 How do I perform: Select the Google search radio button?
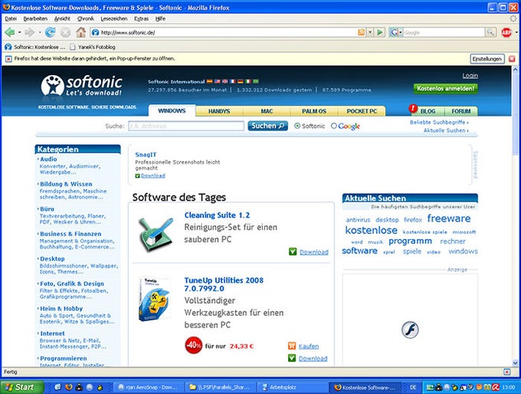(333, 126)
